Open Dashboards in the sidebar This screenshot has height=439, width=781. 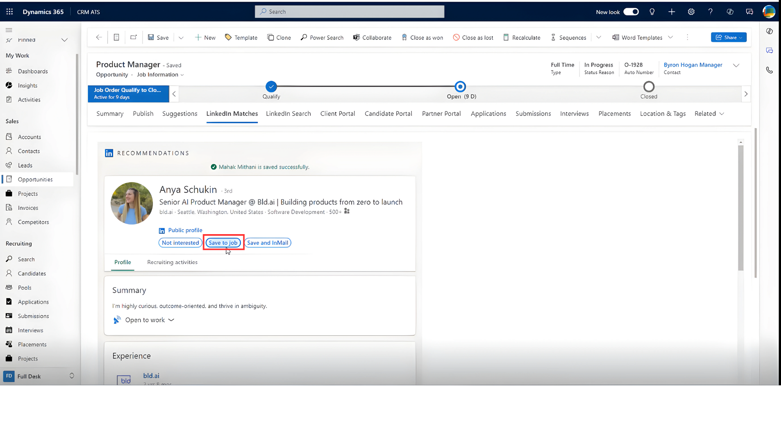[x=33, y=72]
